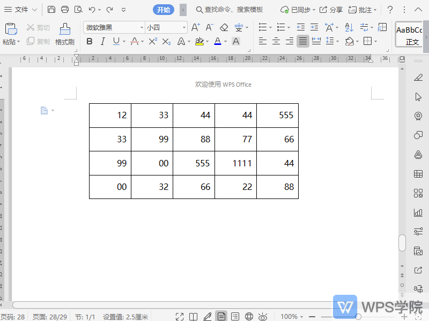Click the 批注 comments button
Viewport: 429px width, 321px height.
362,10
